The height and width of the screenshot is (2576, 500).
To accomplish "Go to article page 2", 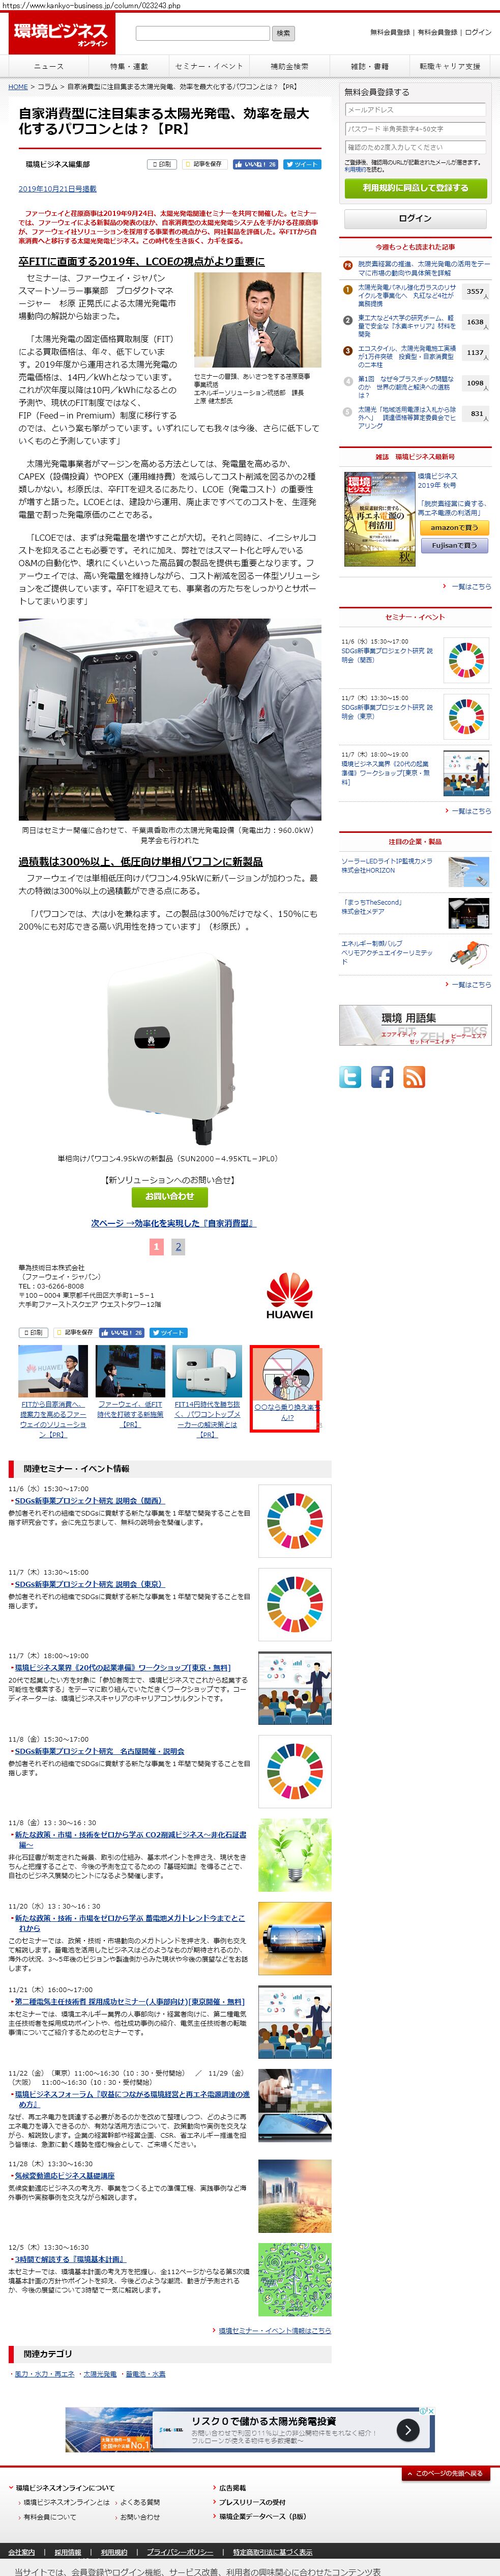I will pyautogui.click(x=178, y=1247).
